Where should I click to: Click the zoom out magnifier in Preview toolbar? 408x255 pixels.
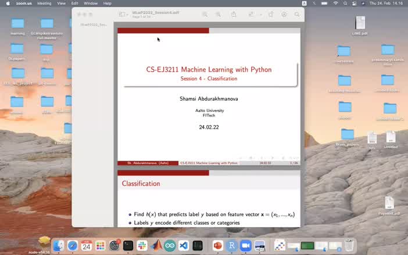click(x=205, y=14)
